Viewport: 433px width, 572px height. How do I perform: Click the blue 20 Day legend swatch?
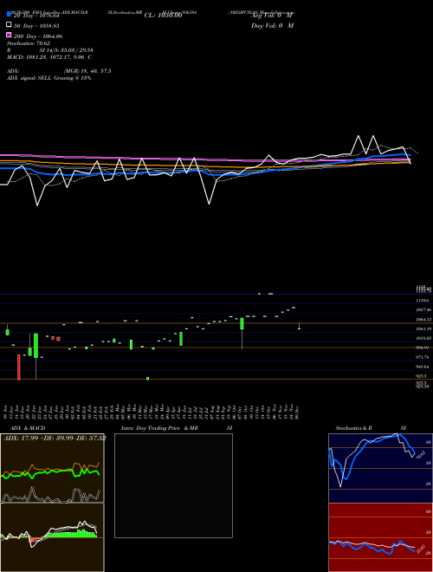(x=9, y=15)
